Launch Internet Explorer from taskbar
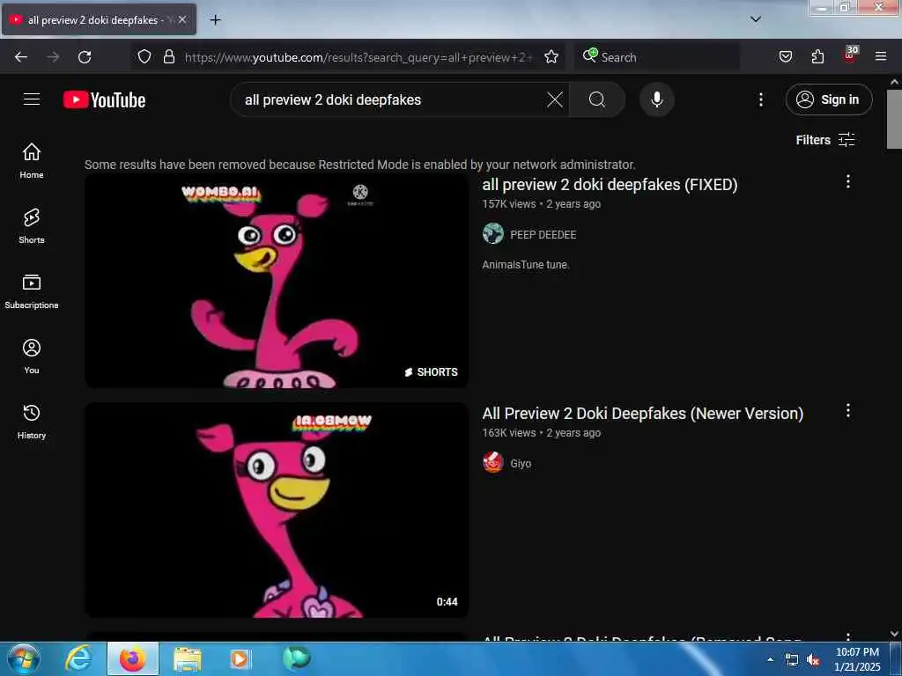Image resolution: width=902 pixels, height=676 pixels. point(78,658)
